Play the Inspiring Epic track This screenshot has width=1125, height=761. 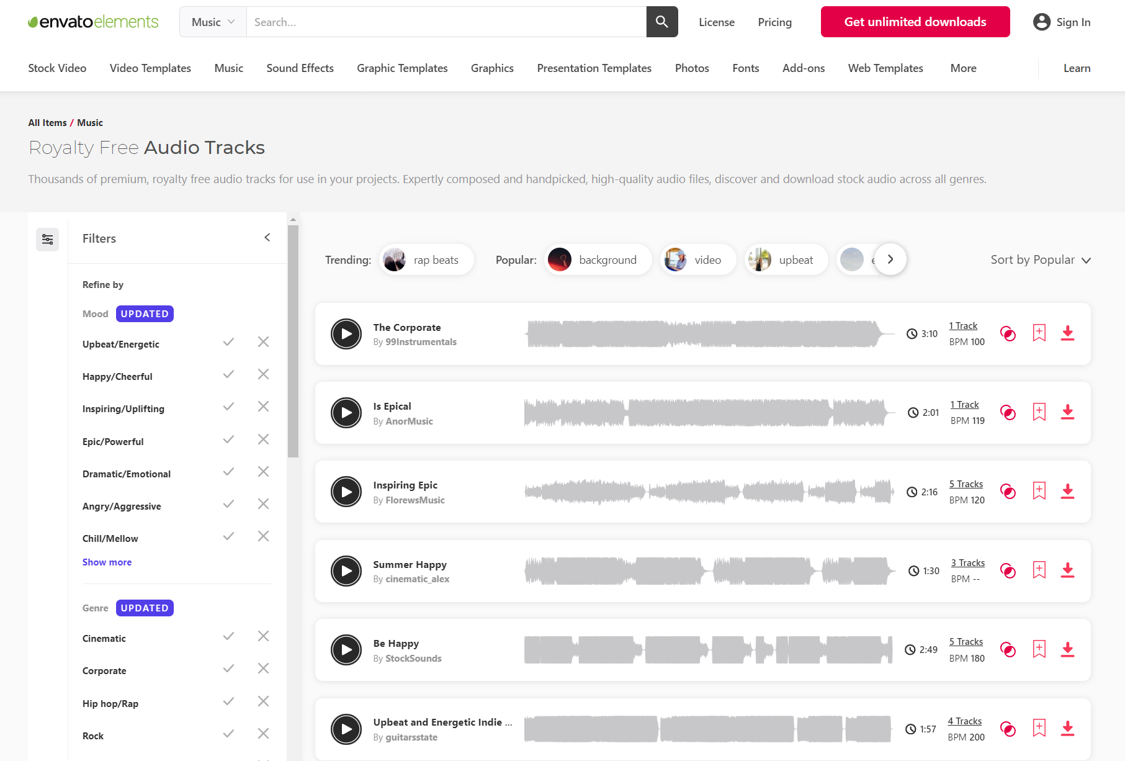346,492
